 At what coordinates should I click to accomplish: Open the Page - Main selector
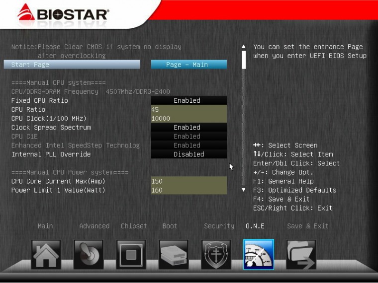[x=189, y=65]
